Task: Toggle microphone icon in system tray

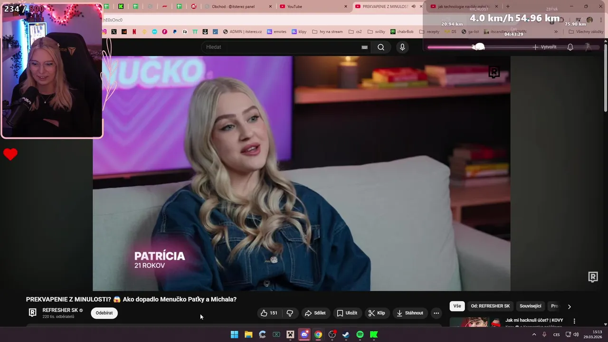Action: click(544, 334)
